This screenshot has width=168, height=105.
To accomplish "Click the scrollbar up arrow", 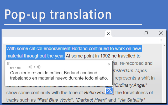I will point(164,46).
